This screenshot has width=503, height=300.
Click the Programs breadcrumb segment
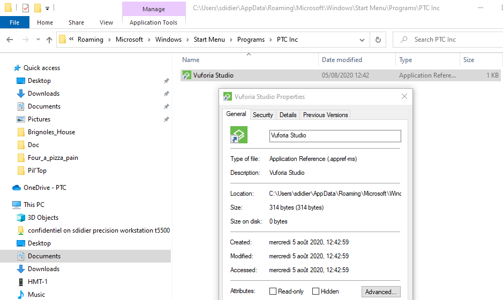pyautogui.click(x=251, y=40)
